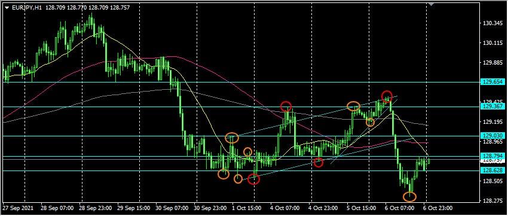Click the 130.345 price scale label
This screenshot has width=508, height=216.
click(x=490, y=23)
